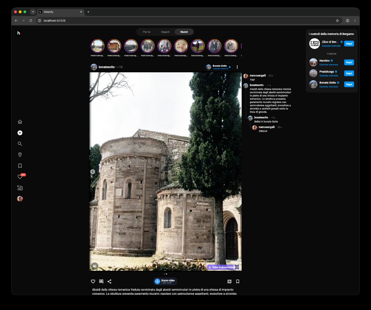Open the add photo camera icon
This screenshot has width=371, height=310.
click(x=20, y=188)
